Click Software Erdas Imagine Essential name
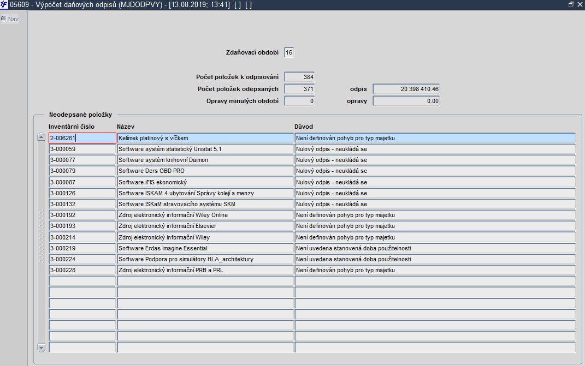Viewport: 585px width, 366px height. pyautogui.click(x=205, y=248)
